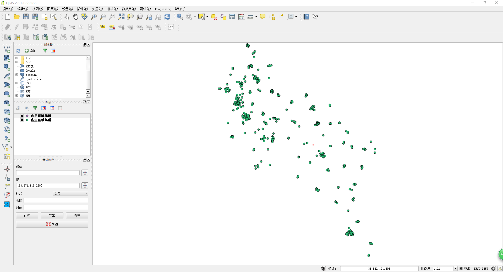Click the Add PostGIS Layer elephant icon
The height and width of the screenshot is (272, 503).
tap(7, 67)
